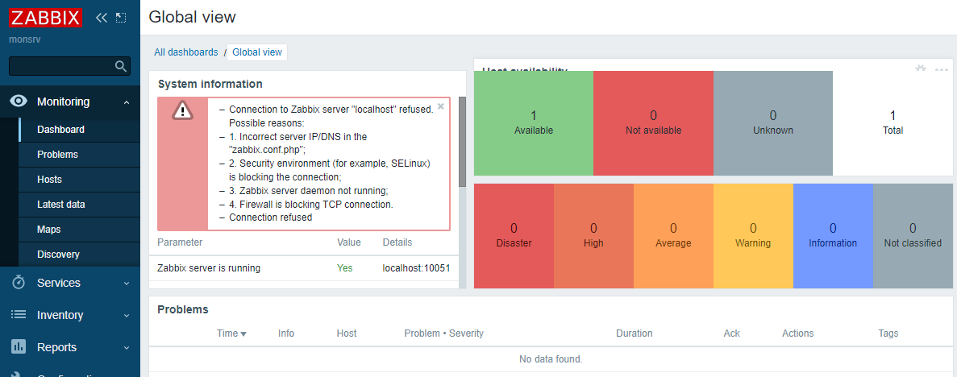Click the warning triangle icon
The width and height of the screenshot is (957, 377).
click(182, 110)
